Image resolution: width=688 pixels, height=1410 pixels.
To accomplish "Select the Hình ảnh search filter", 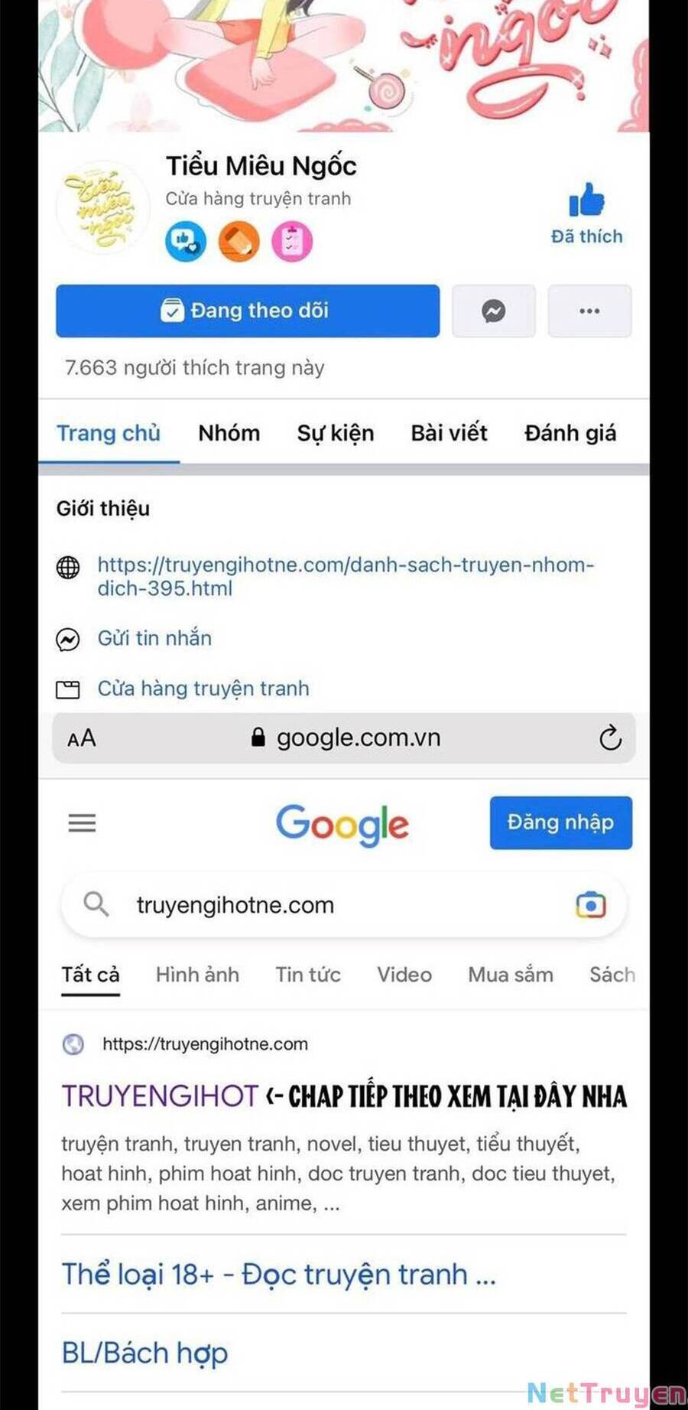I will (197, 975).
